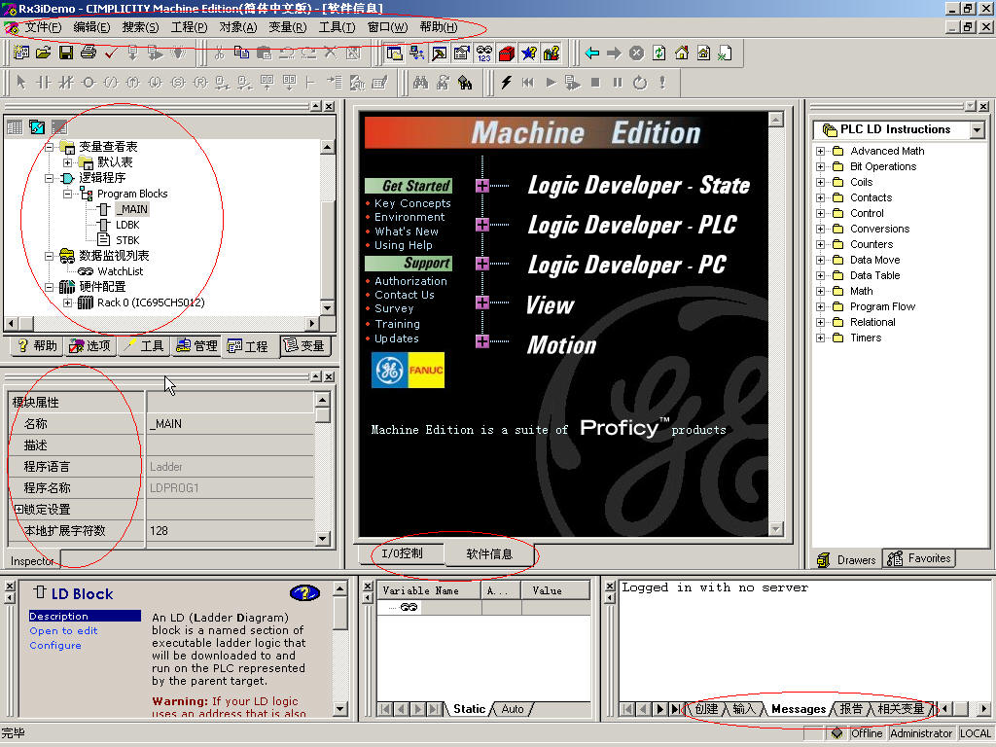Click the Open to edit link
This screenshot has width=996, height=747.
63,630
